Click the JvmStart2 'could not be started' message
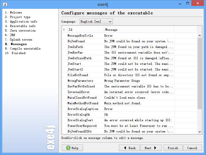206x155 pixels. click(139, 69)
